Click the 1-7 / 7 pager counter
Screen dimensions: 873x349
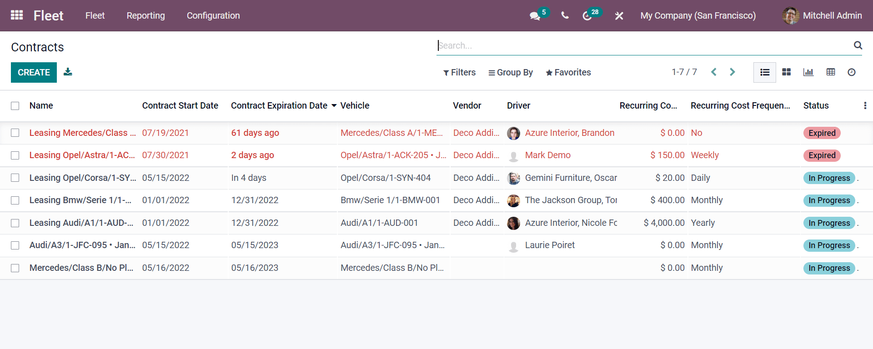[x=684, y=72]
